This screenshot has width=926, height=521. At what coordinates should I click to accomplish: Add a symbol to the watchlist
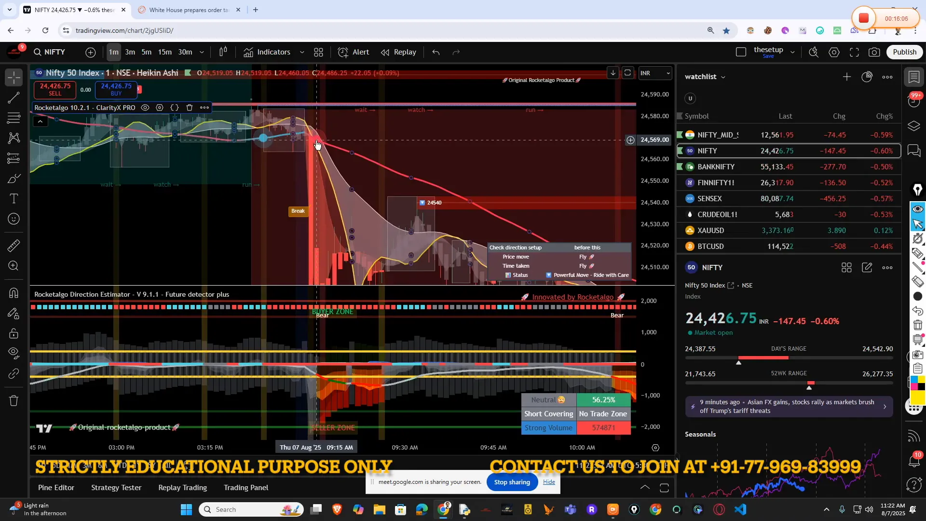[x=847, y=77]
